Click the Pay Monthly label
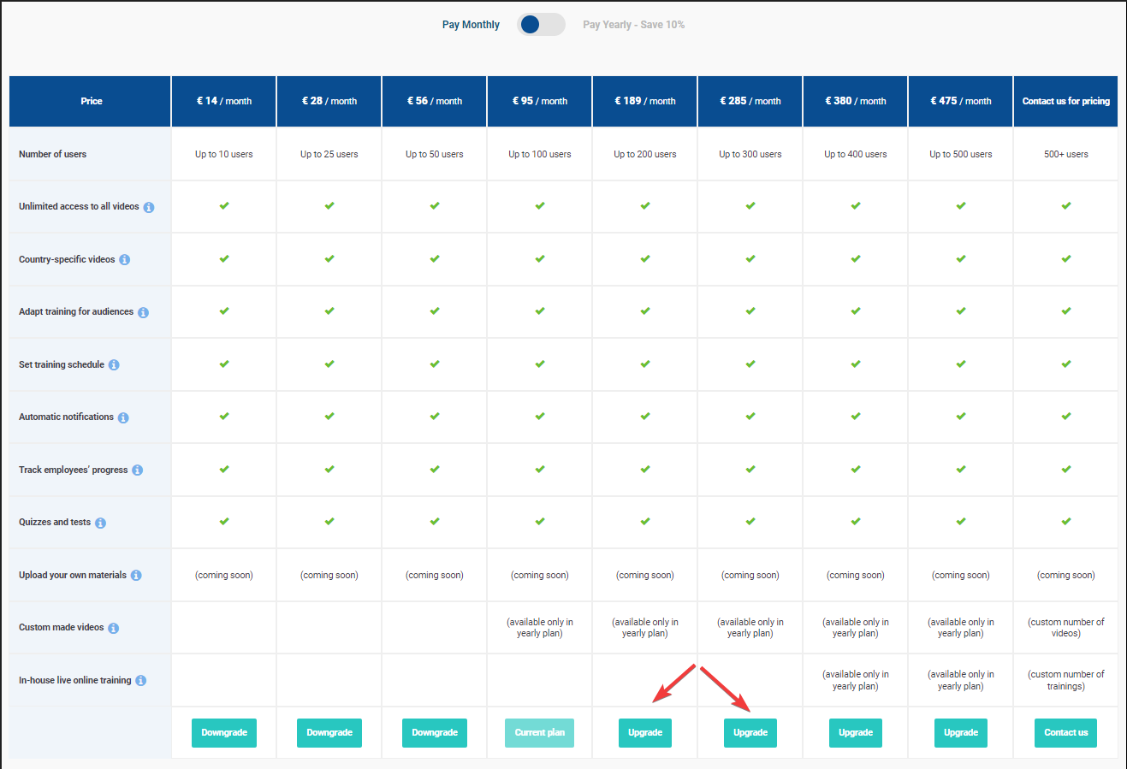The height and width of the screenshot is (769, 1127). (x=471, y=25)
